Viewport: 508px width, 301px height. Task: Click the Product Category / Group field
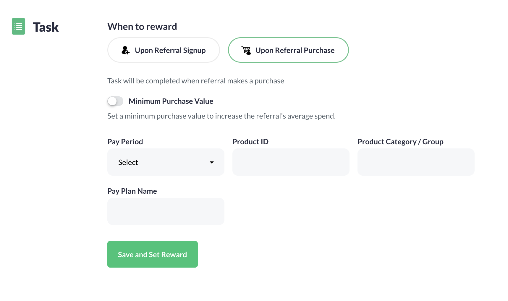(x=416, y=162)
